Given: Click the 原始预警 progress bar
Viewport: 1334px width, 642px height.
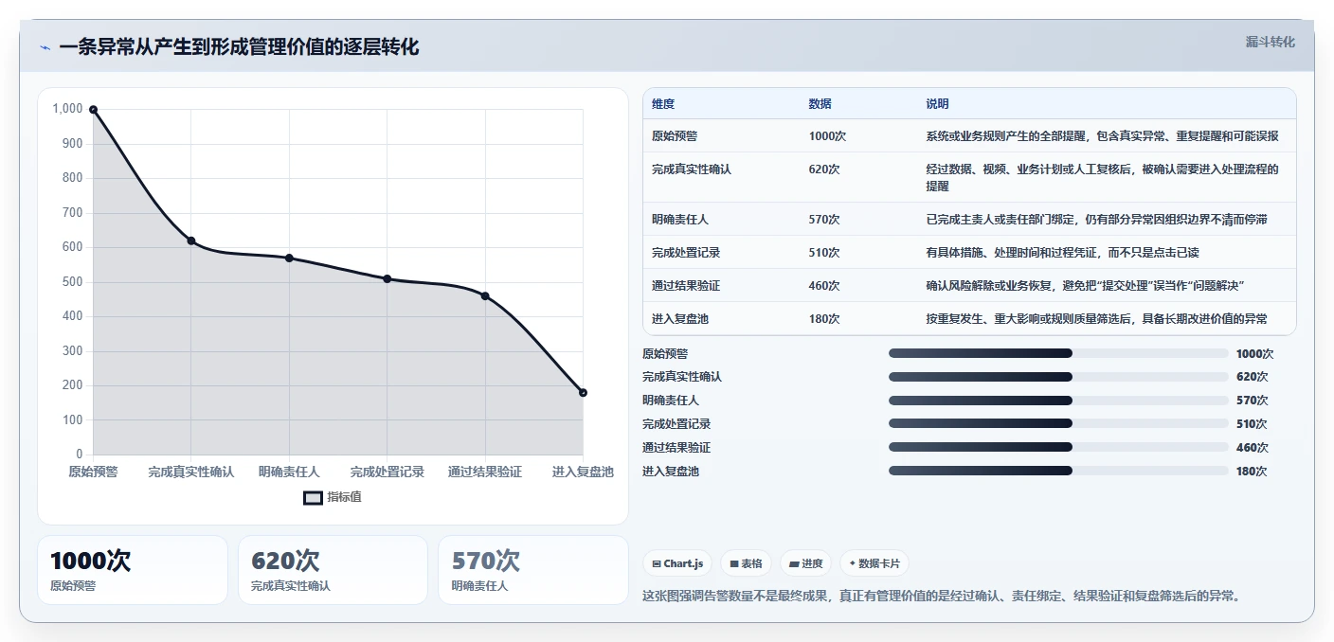Looking at the screenshot, I should point(1058,353).
